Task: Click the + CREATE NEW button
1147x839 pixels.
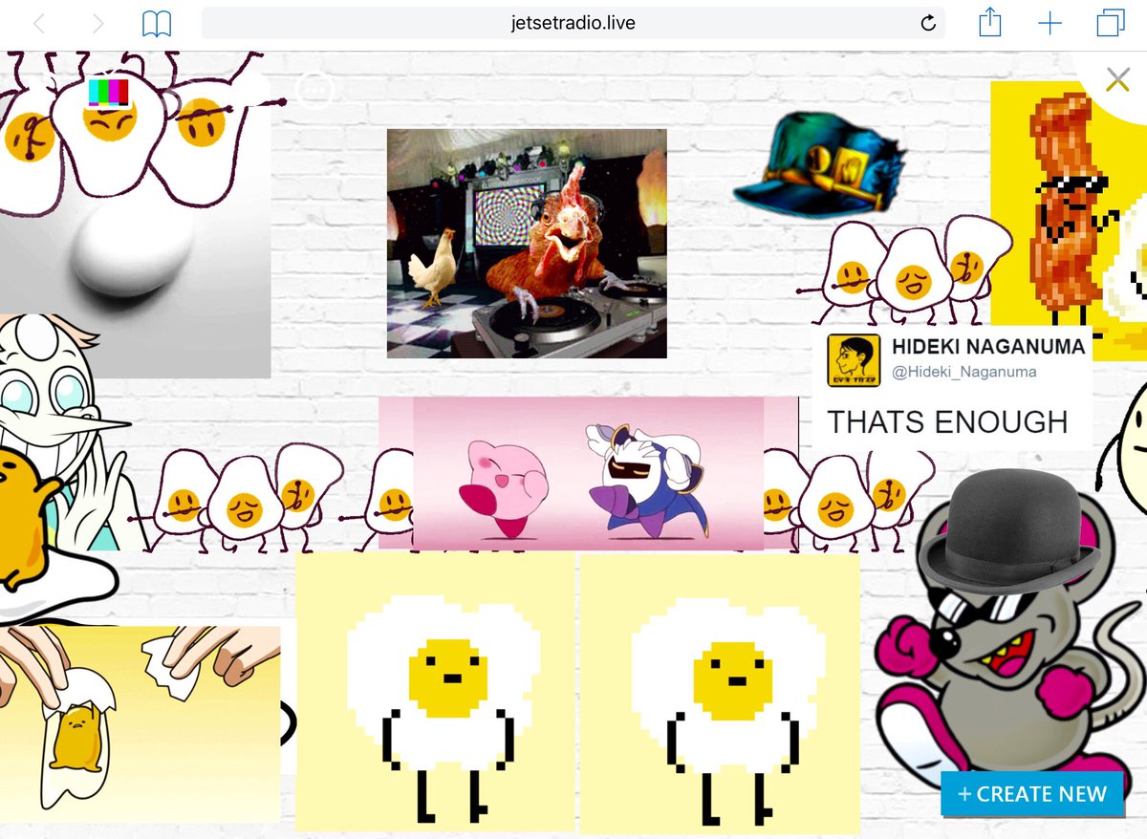Action: (x=1032, y=793)
